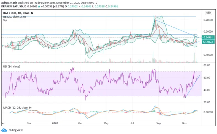Click the BAT / USD, 1D, KRAKEN title

pos(18,13)
